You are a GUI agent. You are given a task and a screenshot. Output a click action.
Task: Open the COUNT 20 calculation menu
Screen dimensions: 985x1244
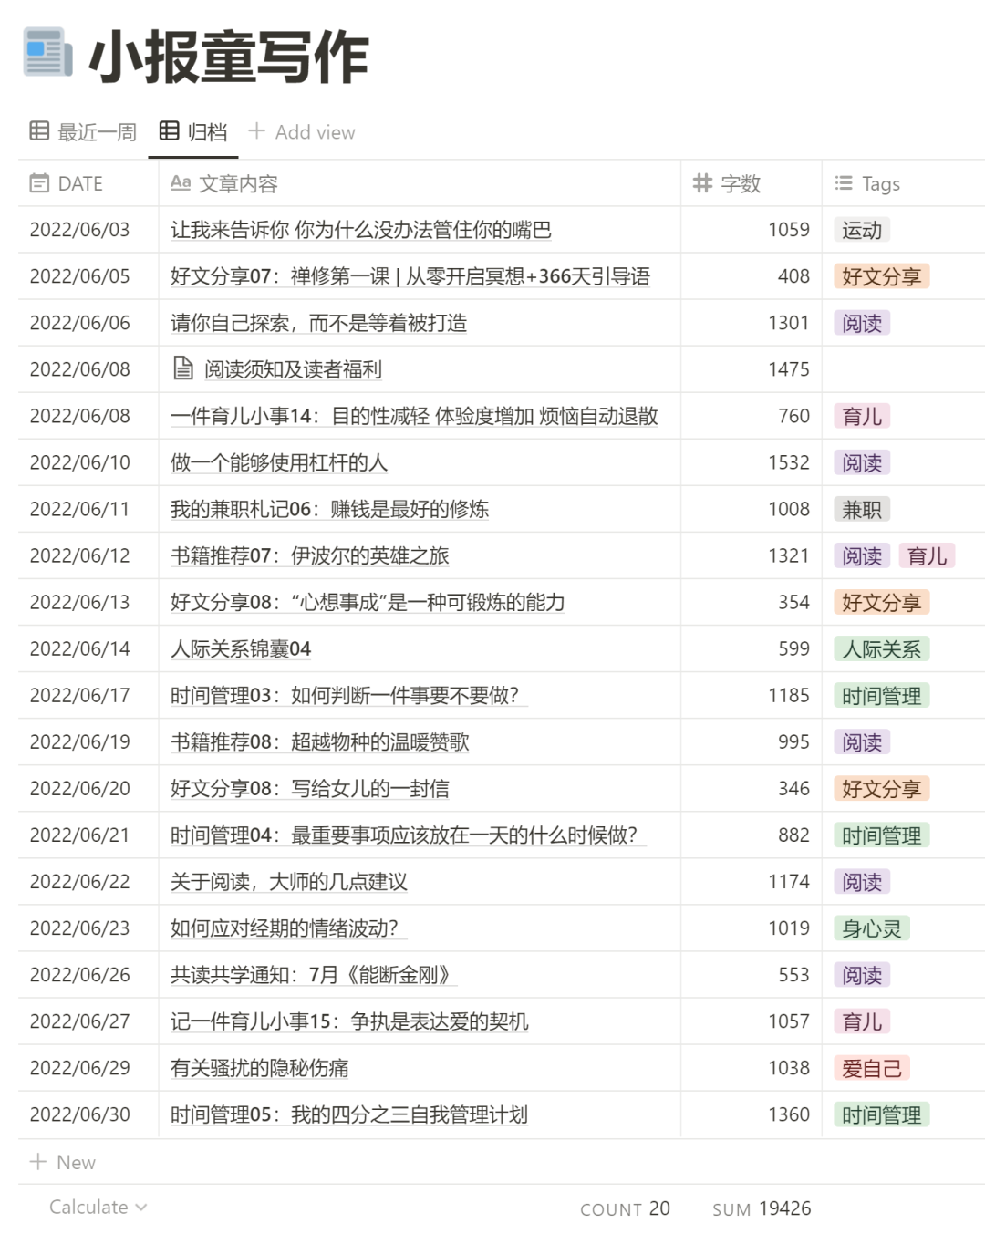coord(625,1208)
